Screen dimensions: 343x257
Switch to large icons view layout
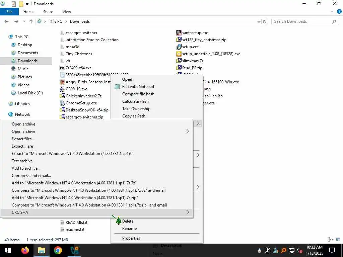point(338,240)
